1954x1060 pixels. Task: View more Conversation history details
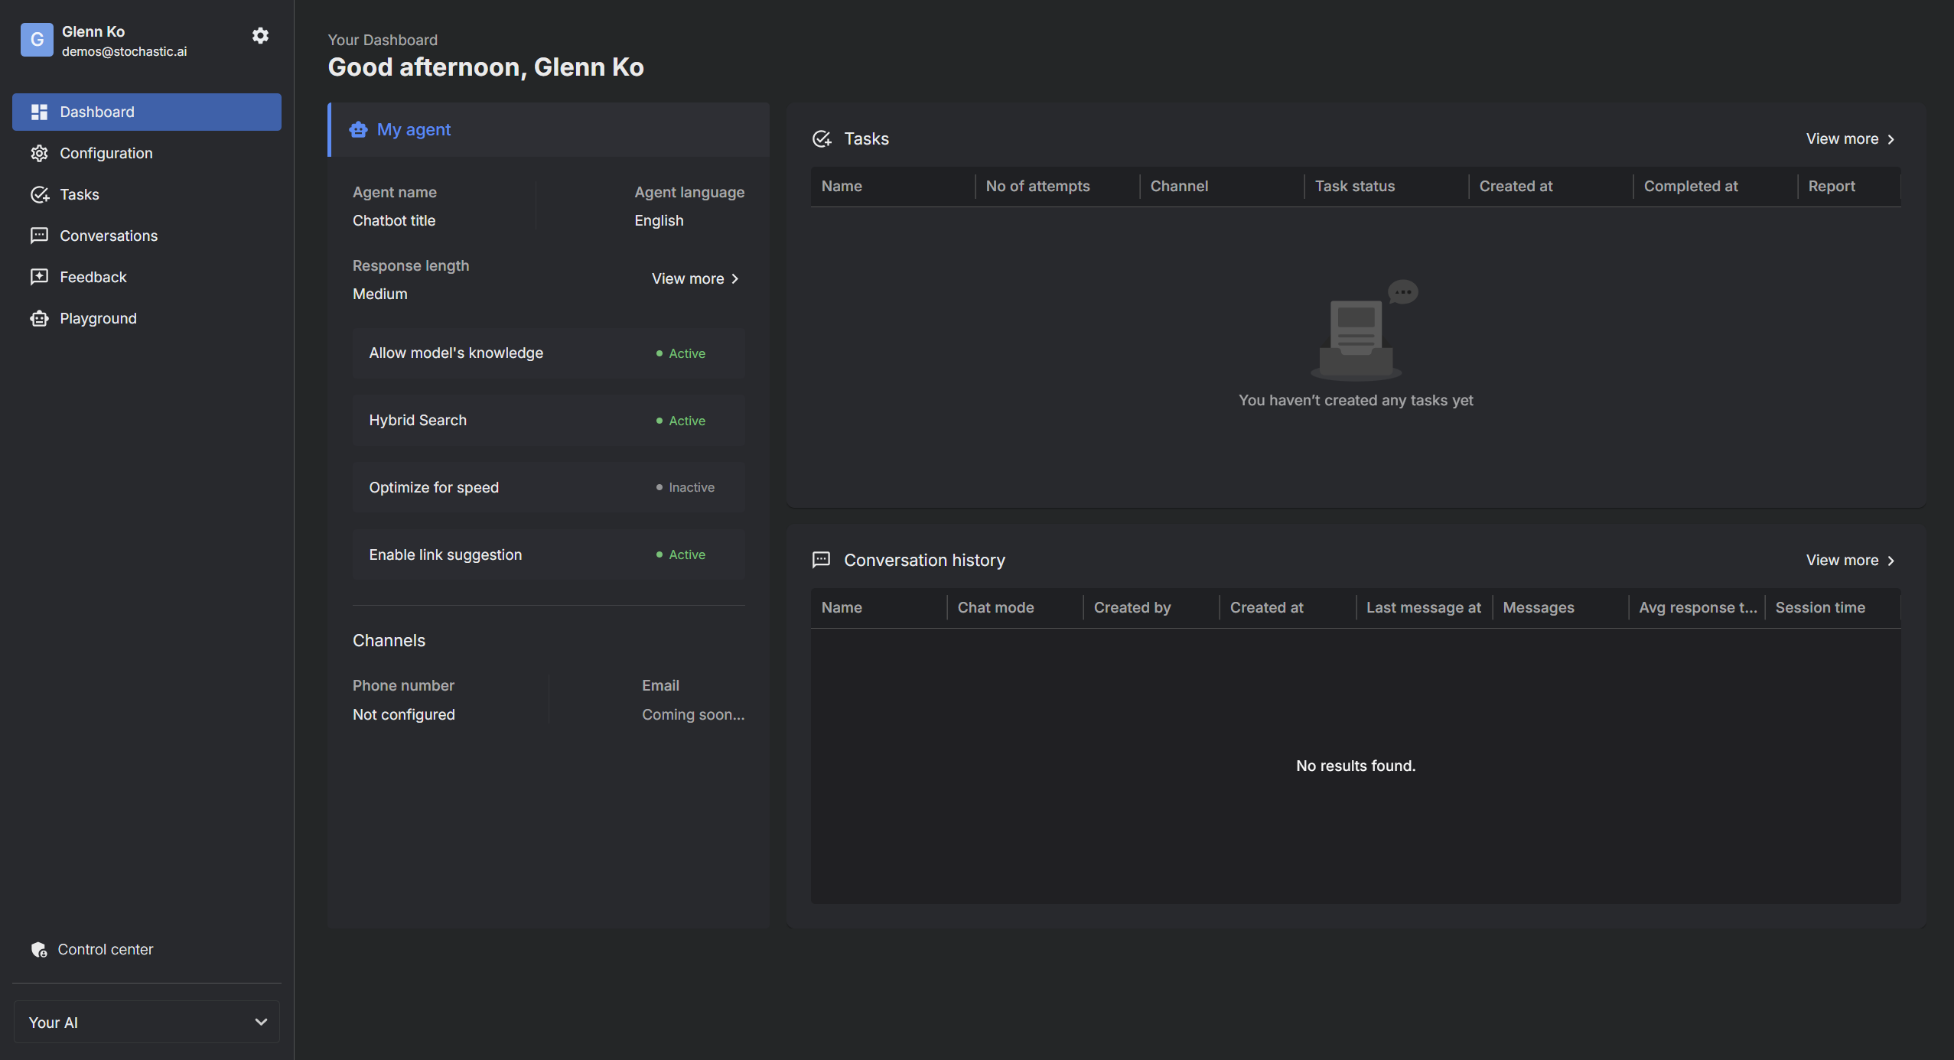click(x=1851, y=560)
